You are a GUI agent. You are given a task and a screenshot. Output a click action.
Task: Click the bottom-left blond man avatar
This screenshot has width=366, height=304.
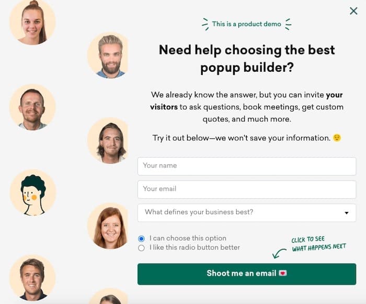(32, 278)
